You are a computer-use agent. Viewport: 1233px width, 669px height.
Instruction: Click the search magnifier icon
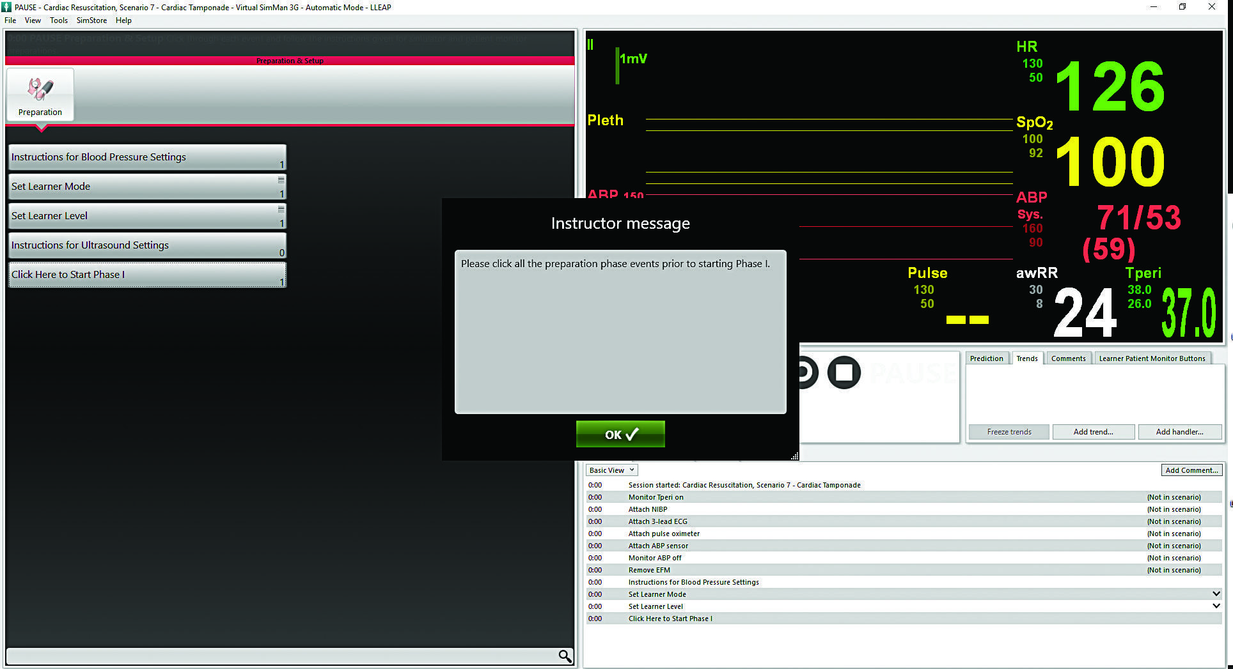click(x=565, y=656)
